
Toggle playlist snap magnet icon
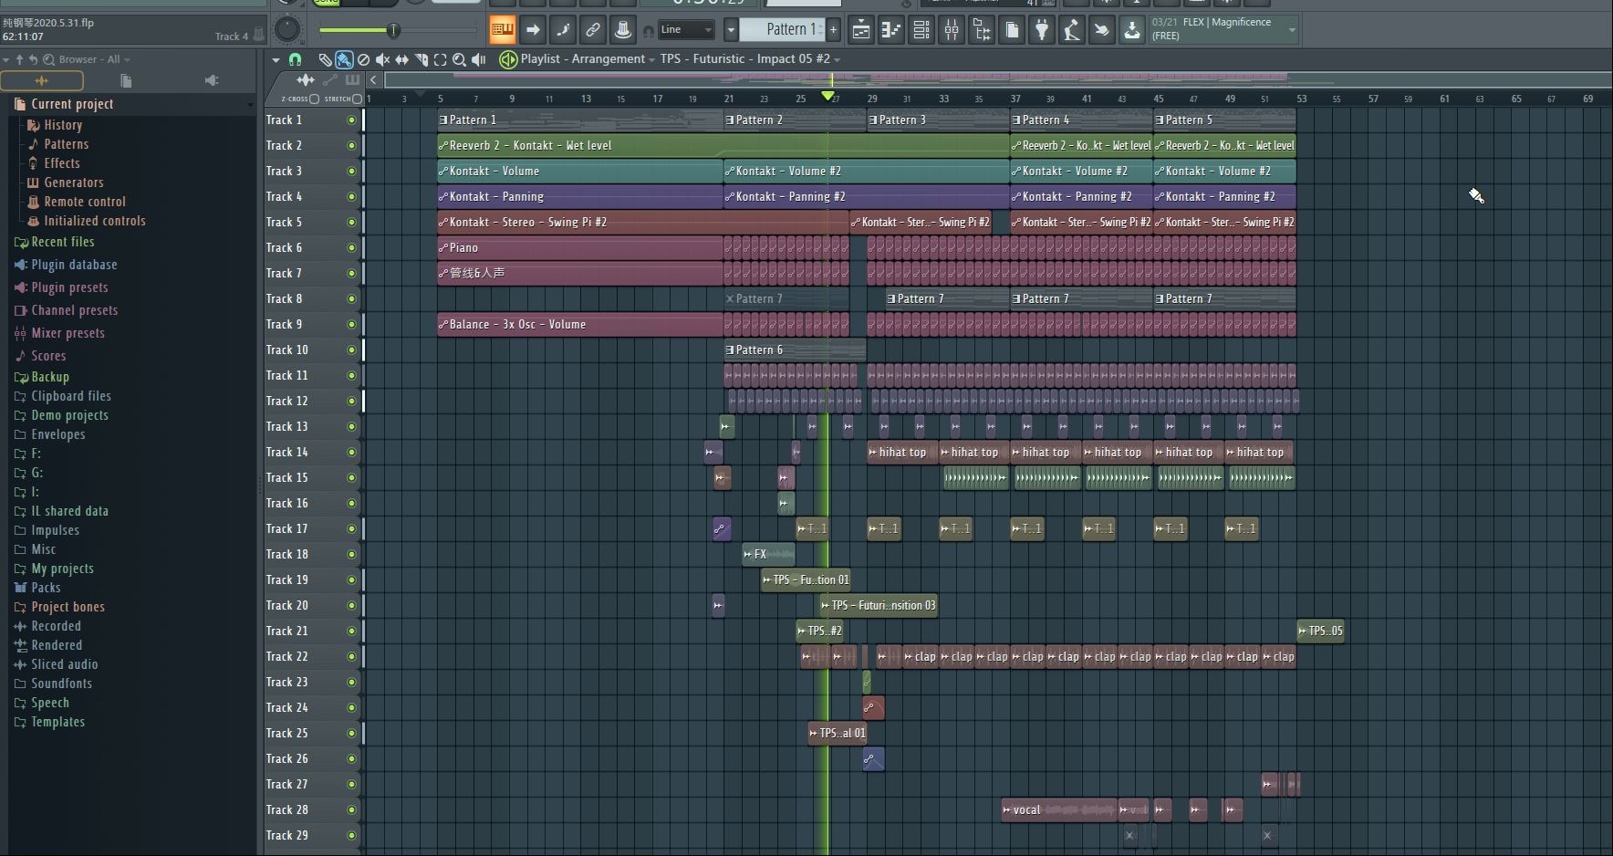coord(295,59)
